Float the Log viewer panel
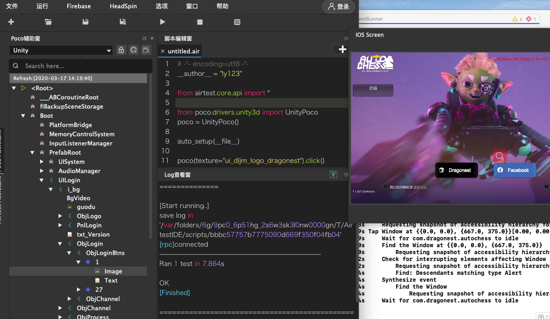 (346, 174)
